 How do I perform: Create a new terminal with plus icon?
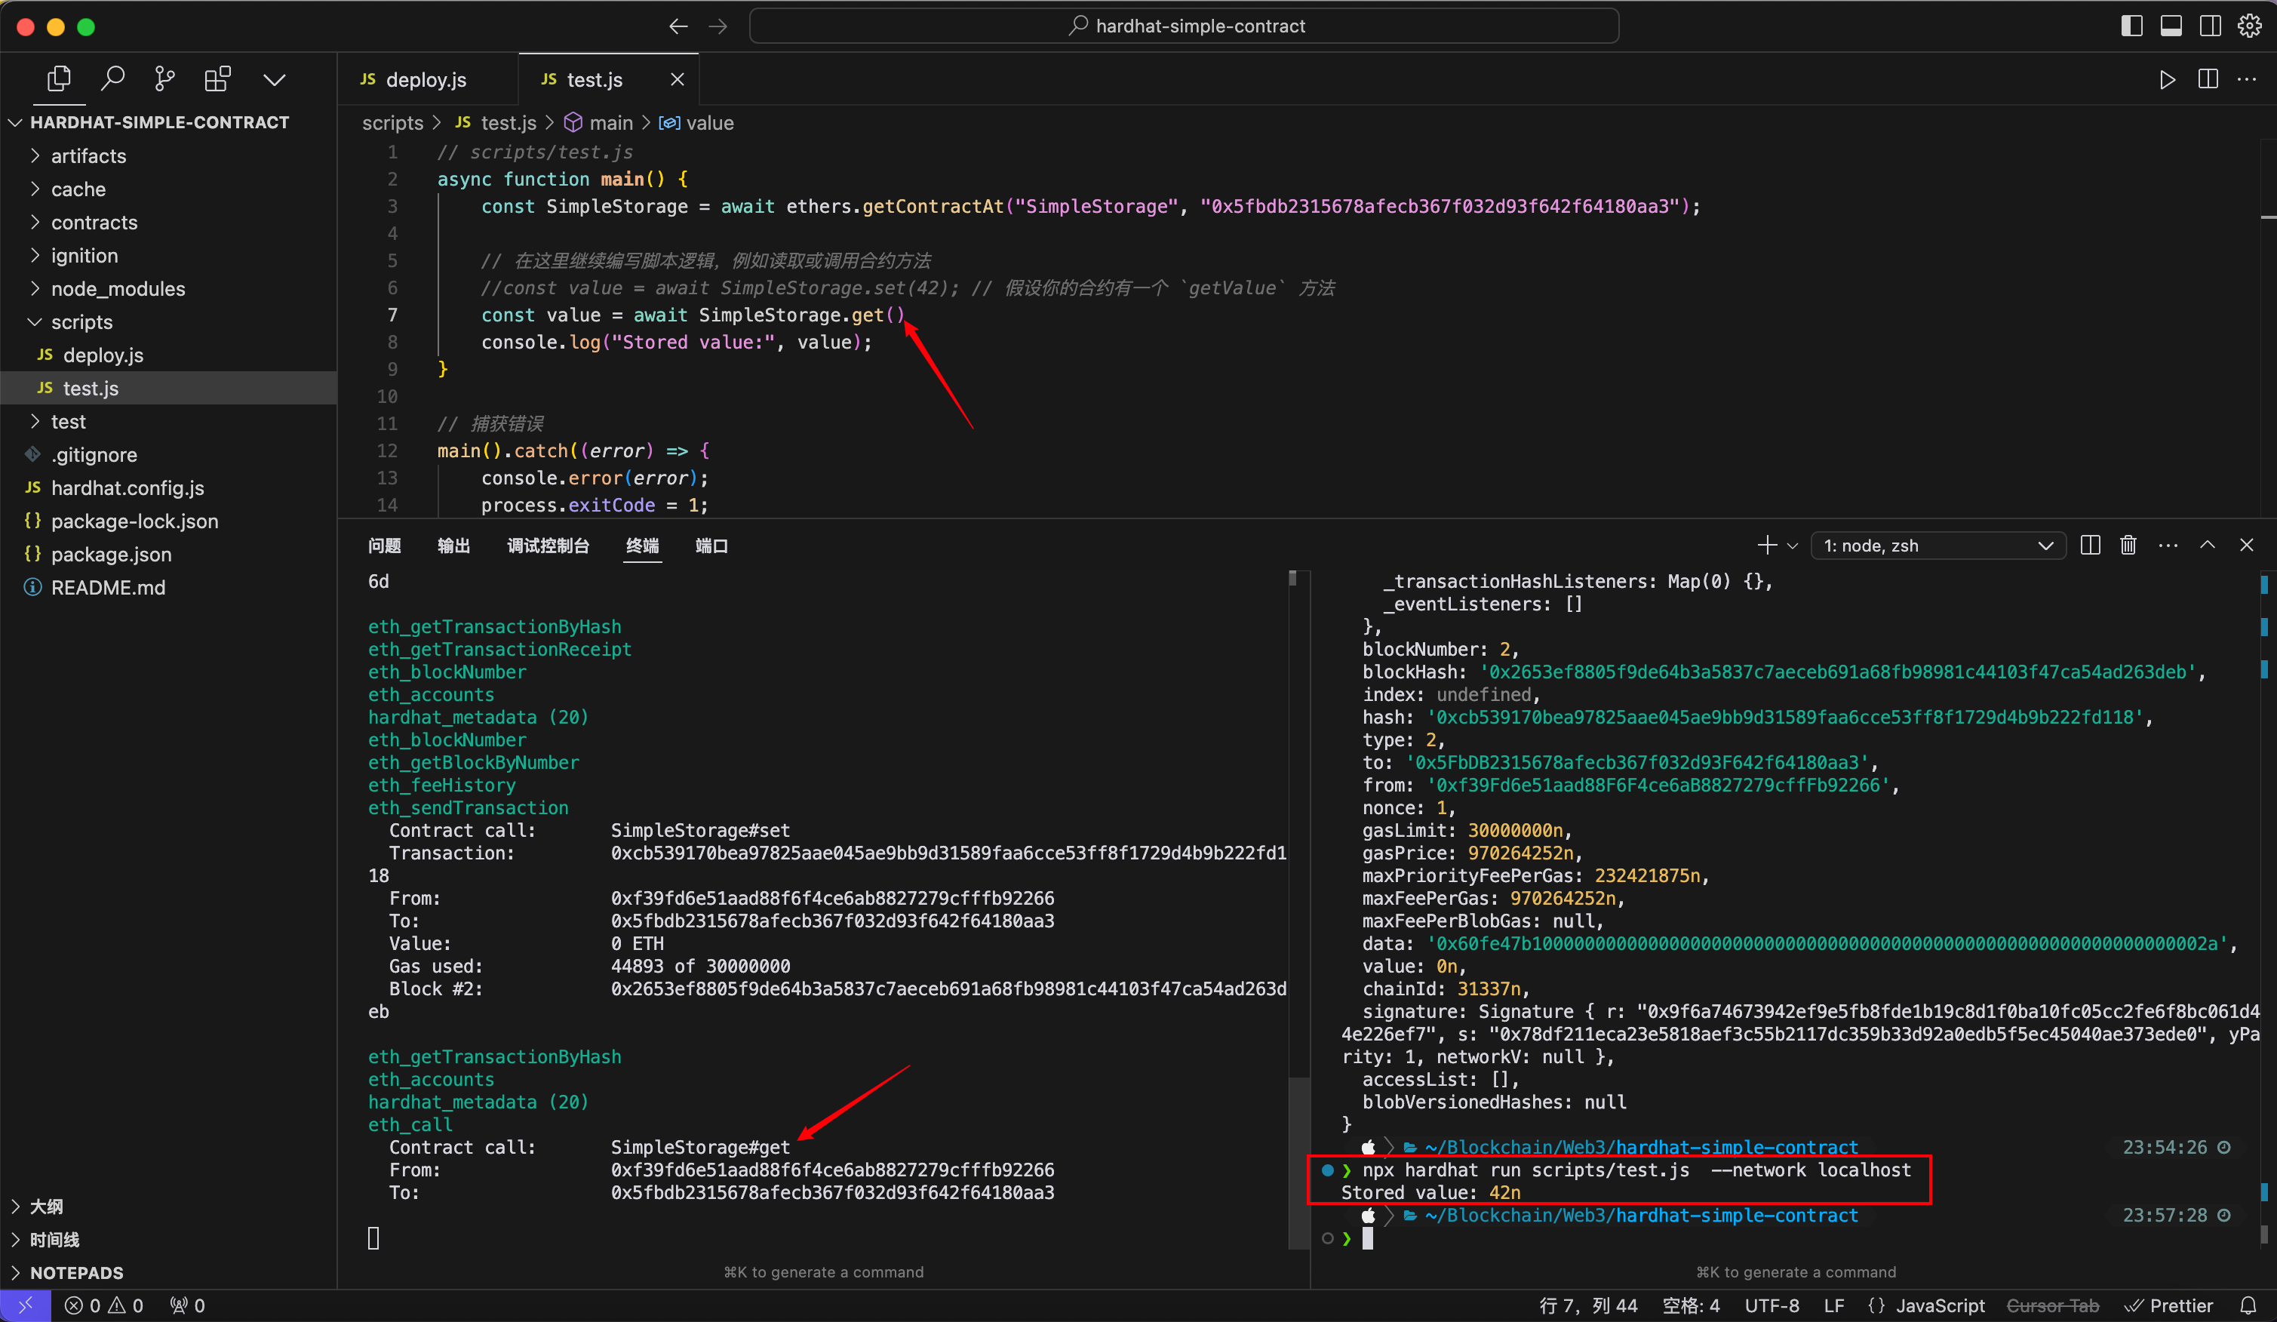[1766, 546]
